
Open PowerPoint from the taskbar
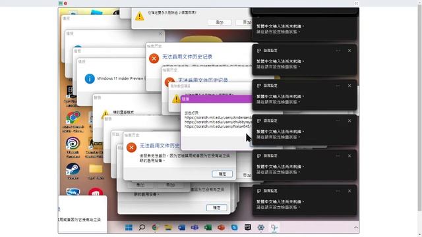click(x=221, y=228)
